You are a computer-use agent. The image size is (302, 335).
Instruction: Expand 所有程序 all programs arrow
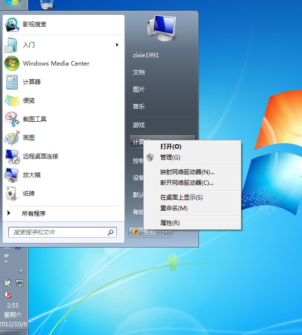coord(9,213)
